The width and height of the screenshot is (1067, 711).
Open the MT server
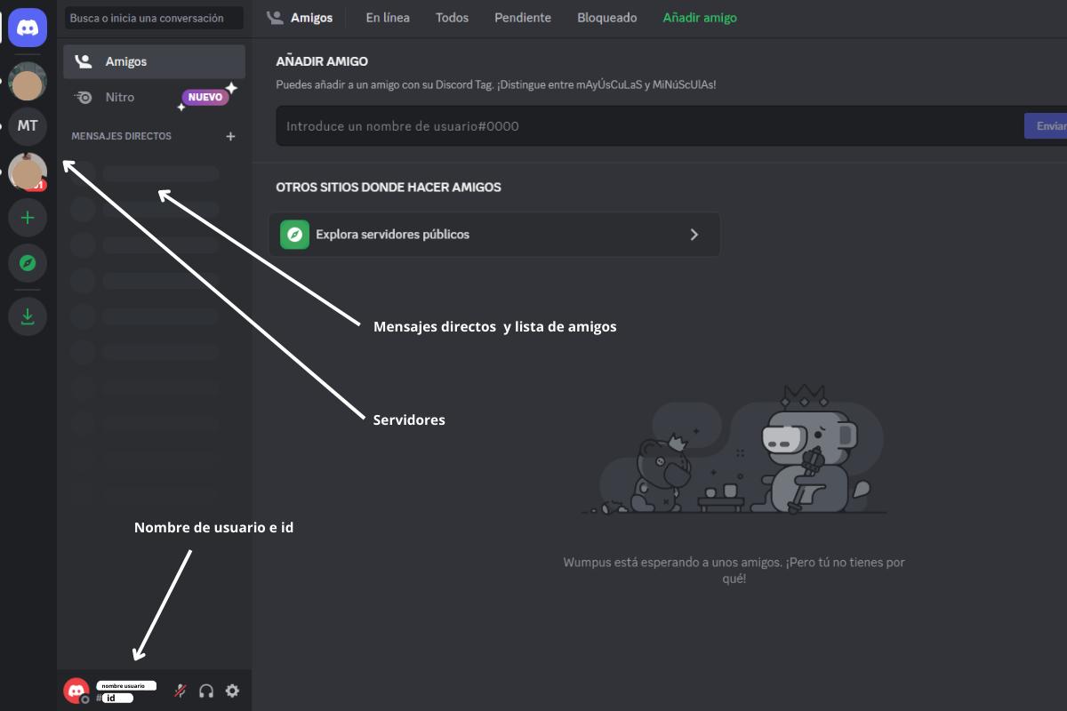(28, 125)
